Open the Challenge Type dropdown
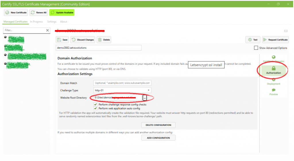Screen dimensions: 294x161 (x=122, y=90)
